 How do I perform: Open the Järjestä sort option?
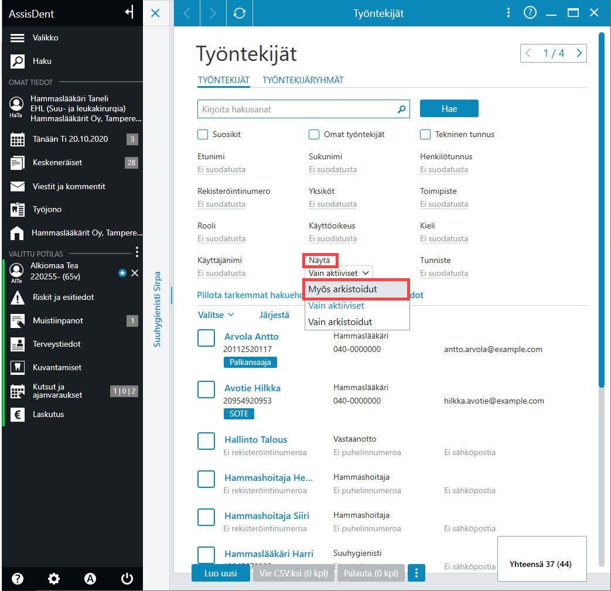274,315
